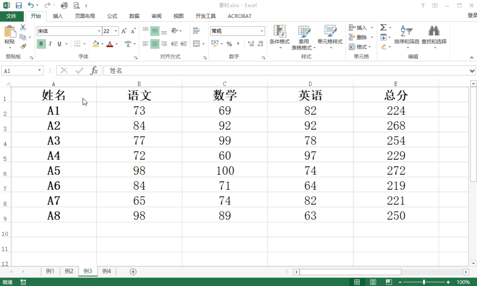477x286 pixels.
Task: Open Sort and Filter (排序和筛选)
Action: 407,37
